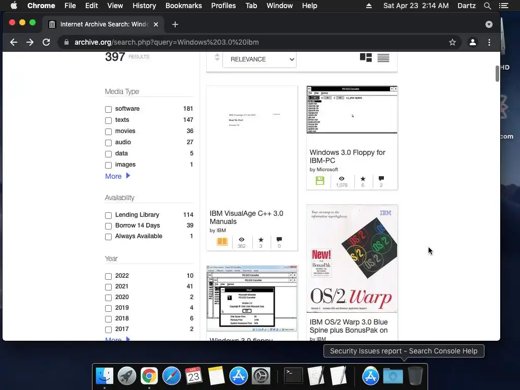520x390 pixels.
Task: Click the reviews bubble on Windows 3.0 Floppy card
Action: click(x=381, y=178)
